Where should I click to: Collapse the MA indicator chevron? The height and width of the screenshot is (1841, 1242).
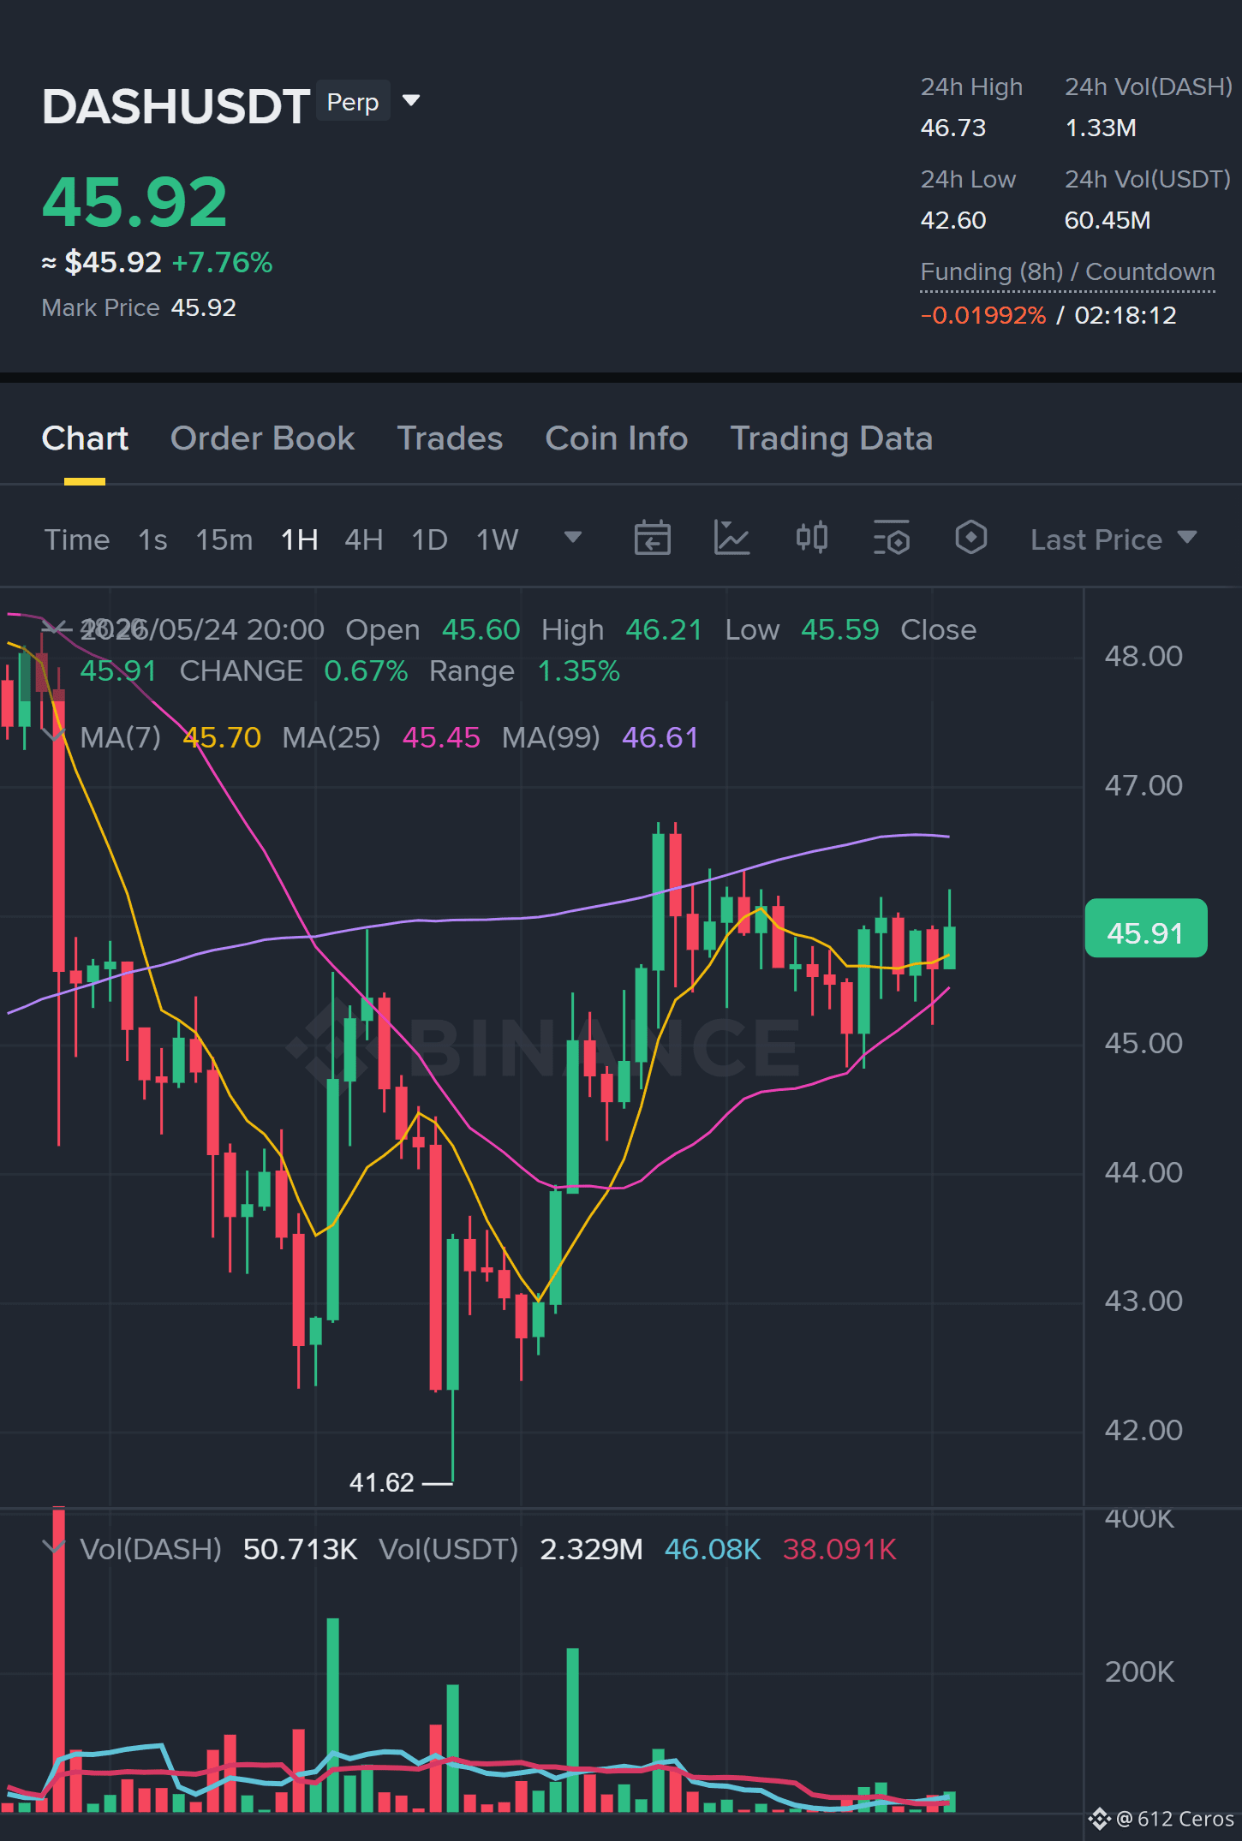pos(54,734)
